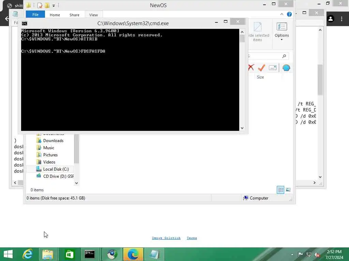Show hidden tray icons arrow

292,255
